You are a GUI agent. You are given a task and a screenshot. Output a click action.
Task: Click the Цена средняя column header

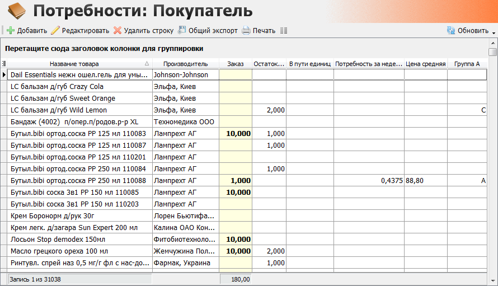click(x=426, y=64)
